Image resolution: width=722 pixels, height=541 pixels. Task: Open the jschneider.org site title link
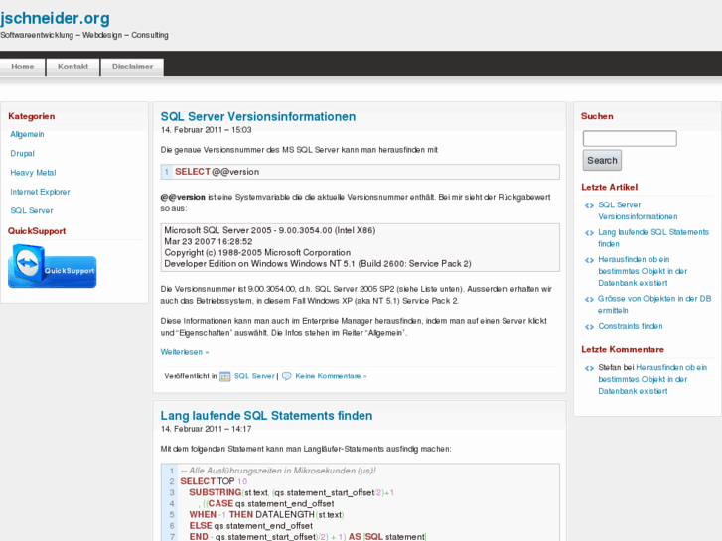55,19
